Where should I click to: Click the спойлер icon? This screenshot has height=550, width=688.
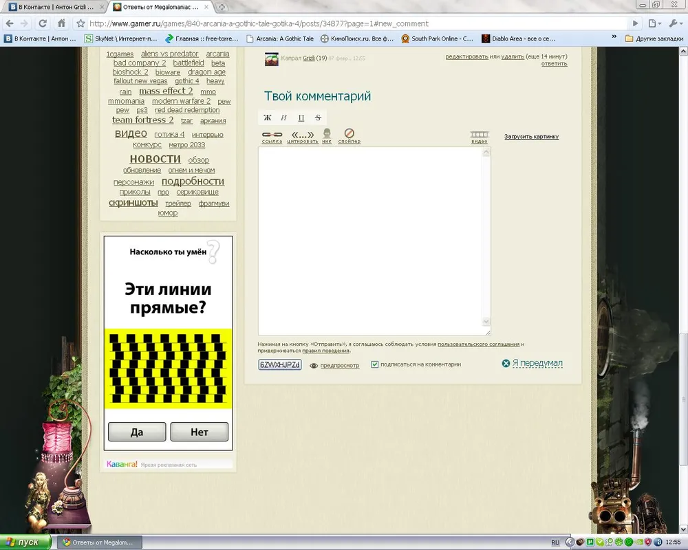click(349, 134)
